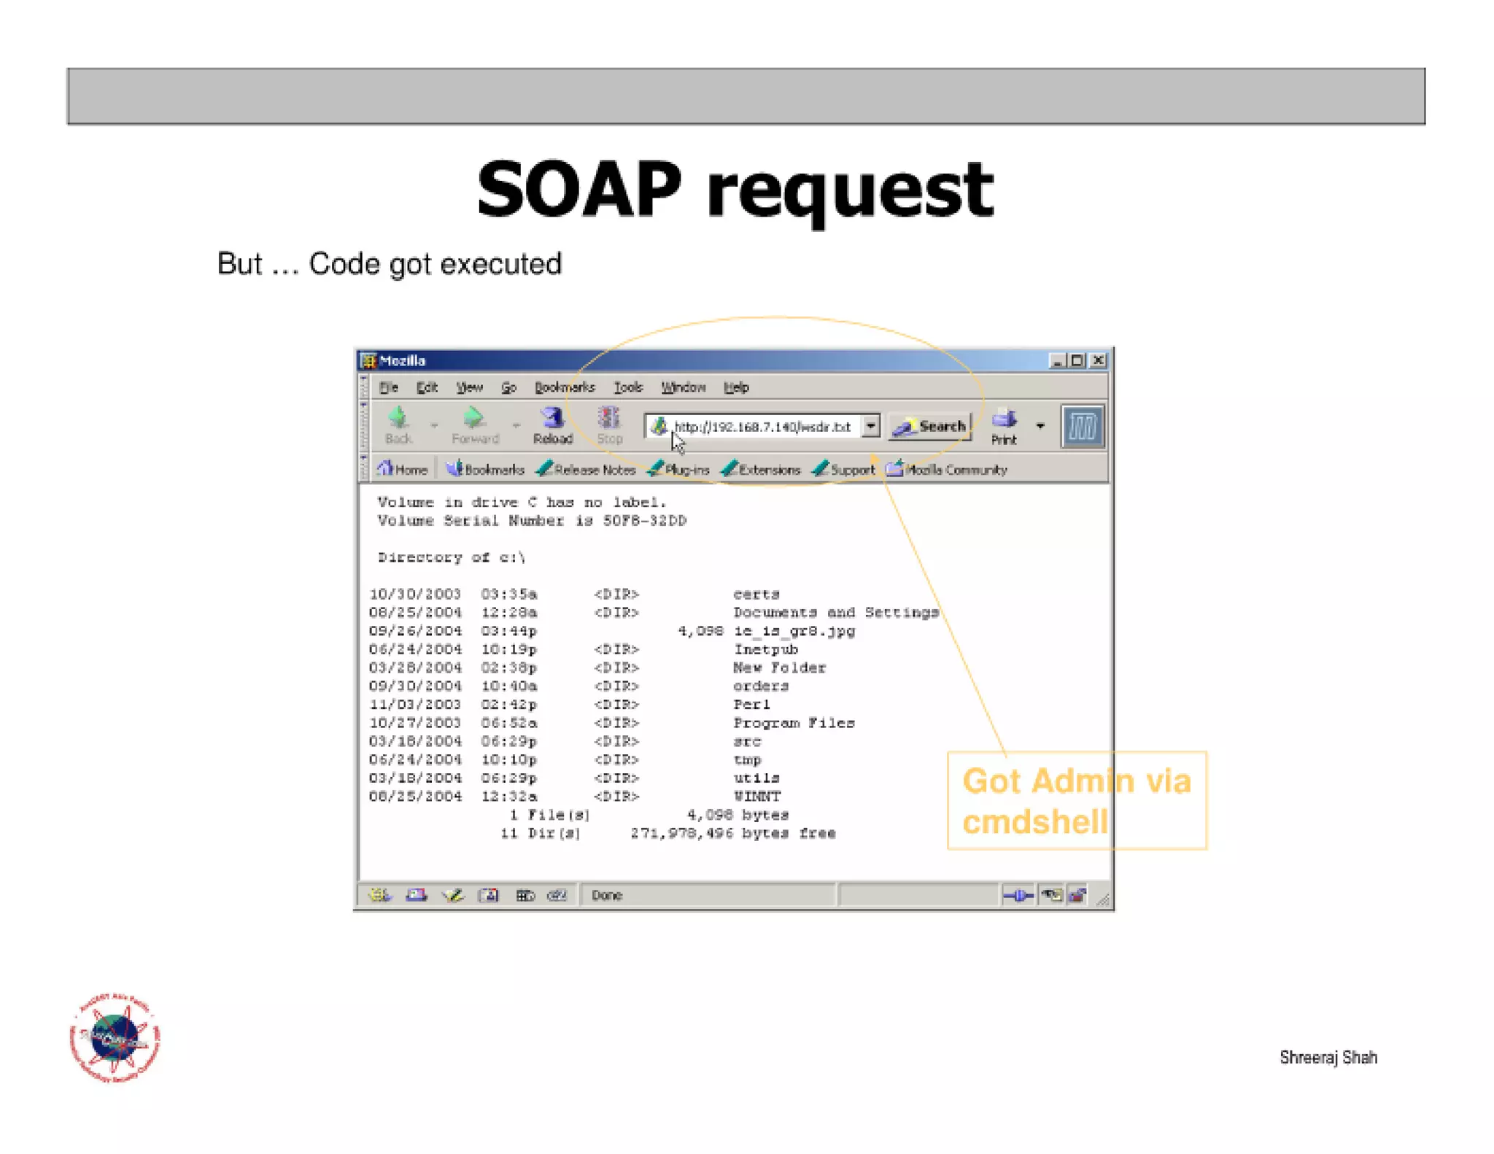Viewport: 1494px width, 1154px height.
Task: Open the Go menu
Action: (508, 387)
